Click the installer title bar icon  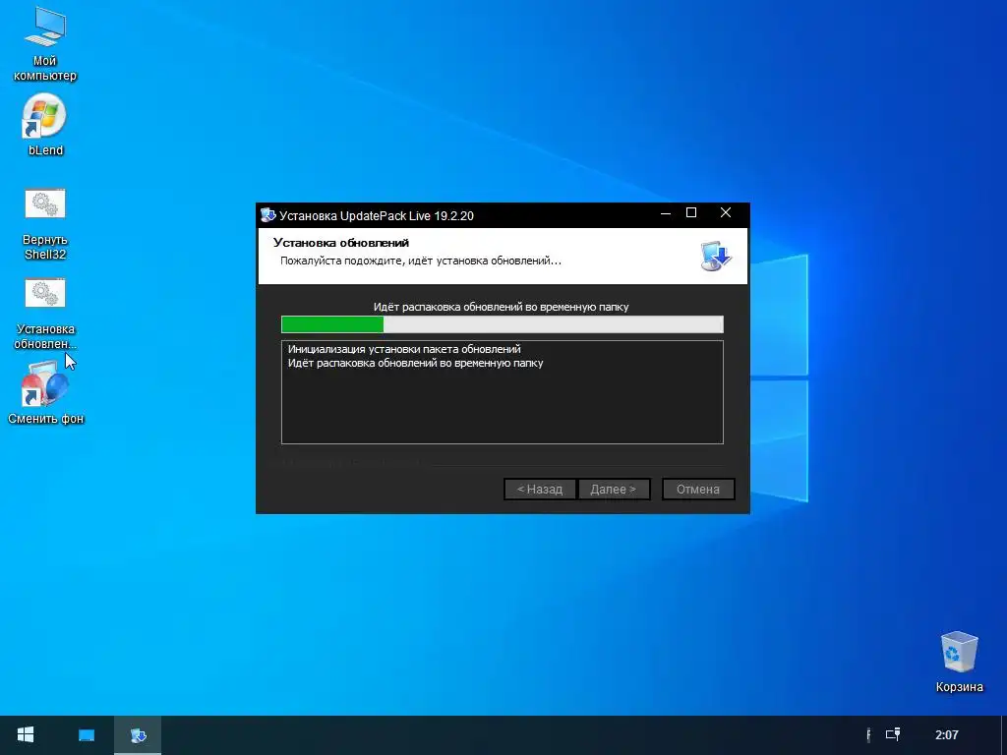[267, 215]
